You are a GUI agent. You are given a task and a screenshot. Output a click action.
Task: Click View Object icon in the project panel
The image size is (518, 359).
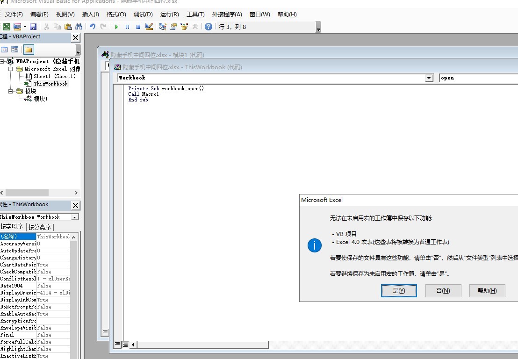(x=15, y=50)
